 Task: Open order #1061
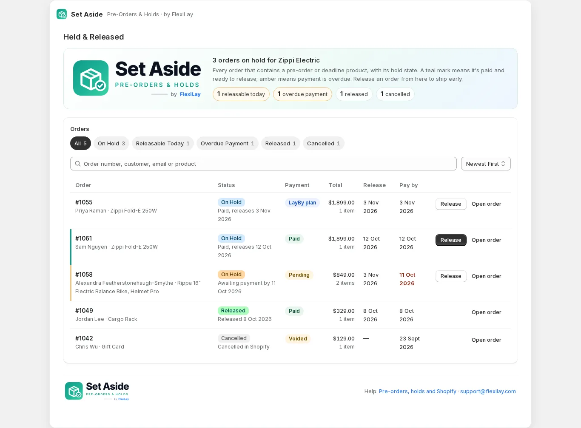pyautogui.click(x=486, y=240)
